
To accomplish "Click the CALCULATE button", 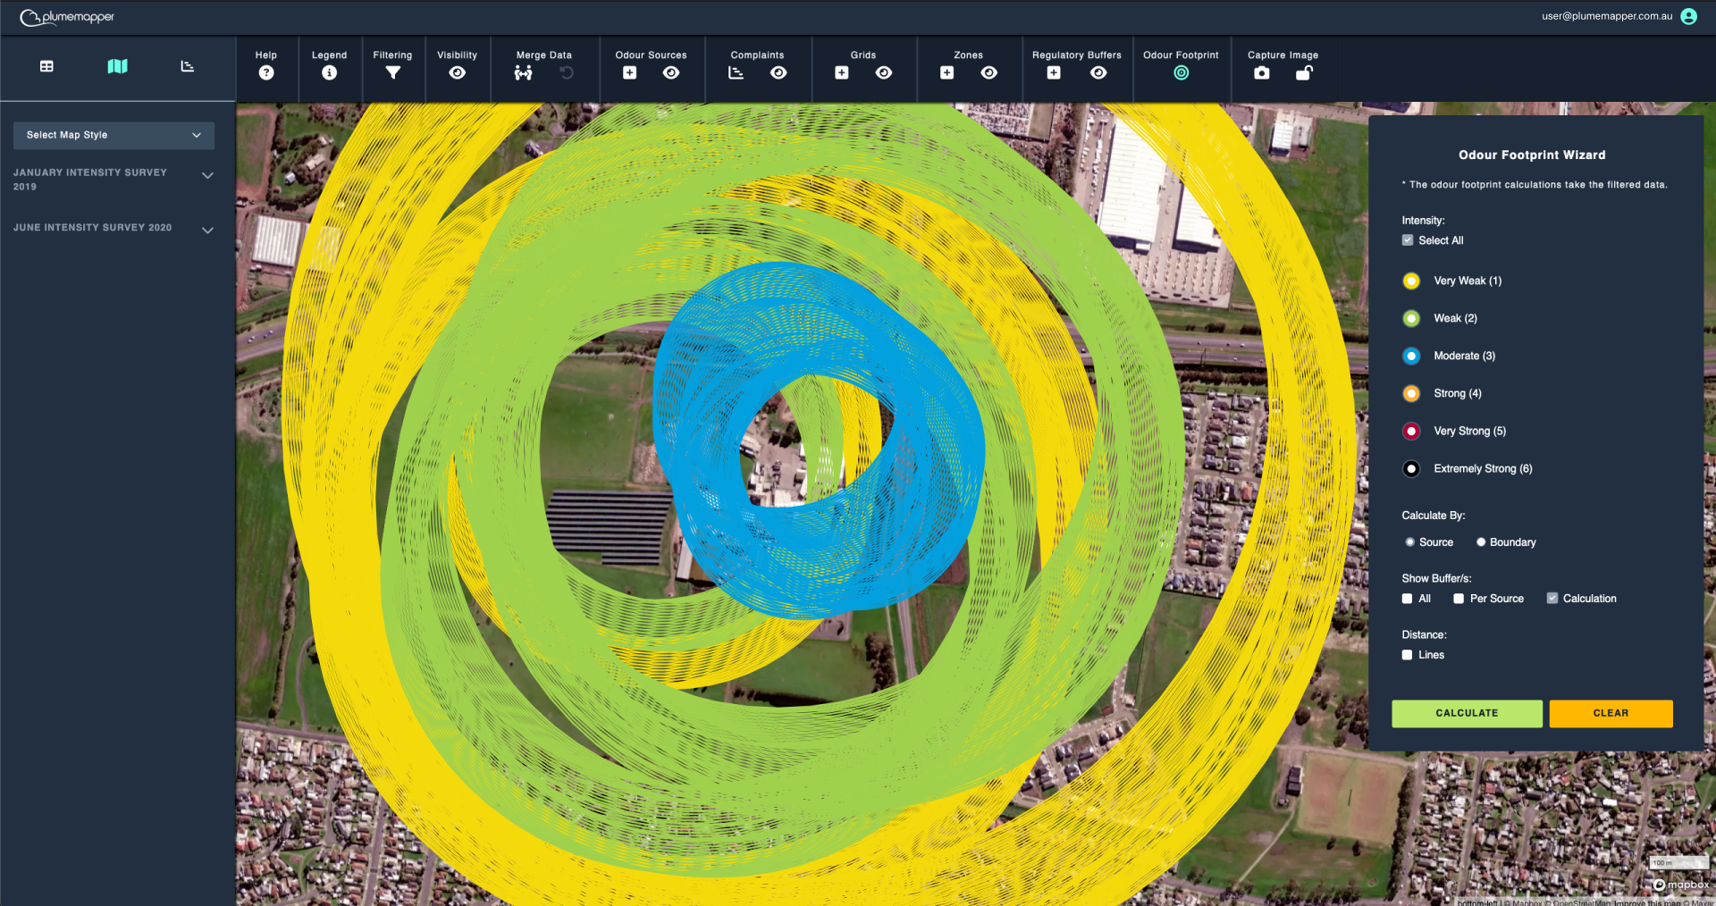I will tap(1467, 713).
